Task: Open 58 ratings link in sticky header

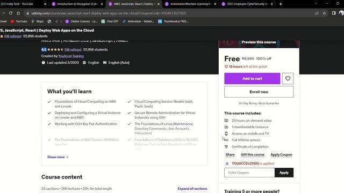Action: coord(13,36)
